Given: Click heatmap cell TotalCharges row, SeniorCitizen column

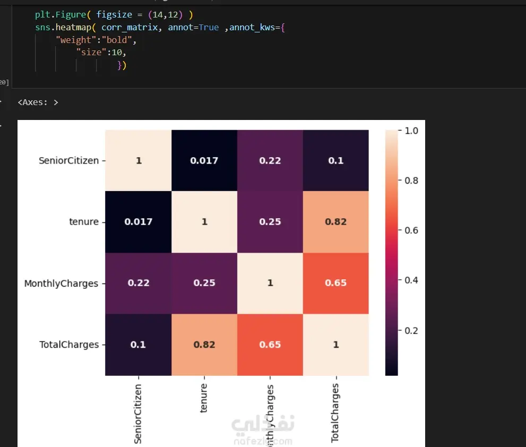Looking at the screenshot, I should click(138, 345).
